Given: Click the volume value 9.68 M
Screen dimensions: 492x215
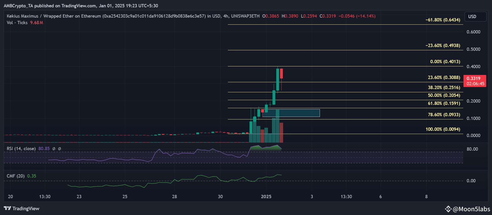Looking at the screenshot, I should pos(37,23).
